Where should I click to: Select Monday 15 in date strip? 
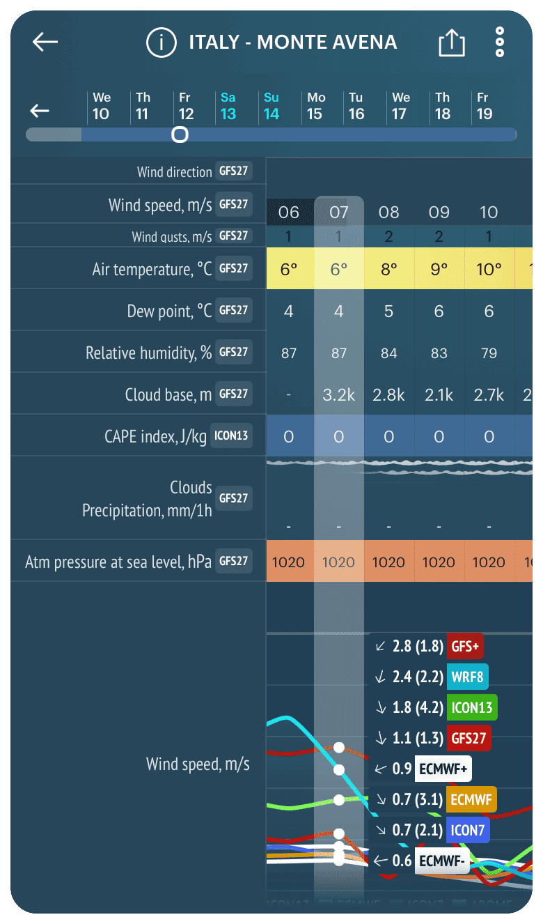(315, 107)
